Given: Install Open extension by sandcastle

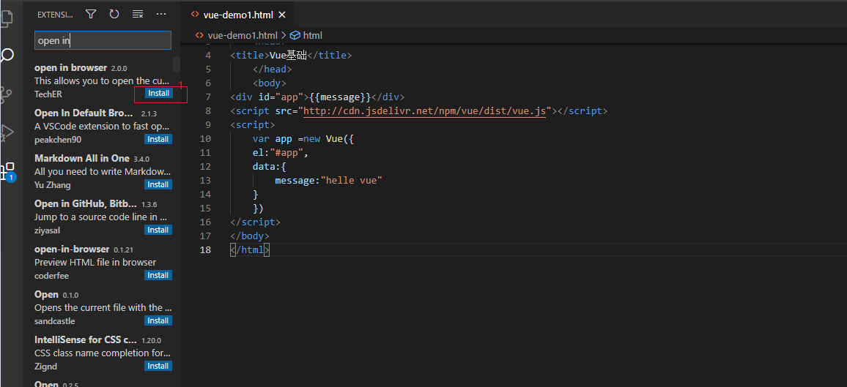Looking at the screenshot, I should tap(158, 320).
